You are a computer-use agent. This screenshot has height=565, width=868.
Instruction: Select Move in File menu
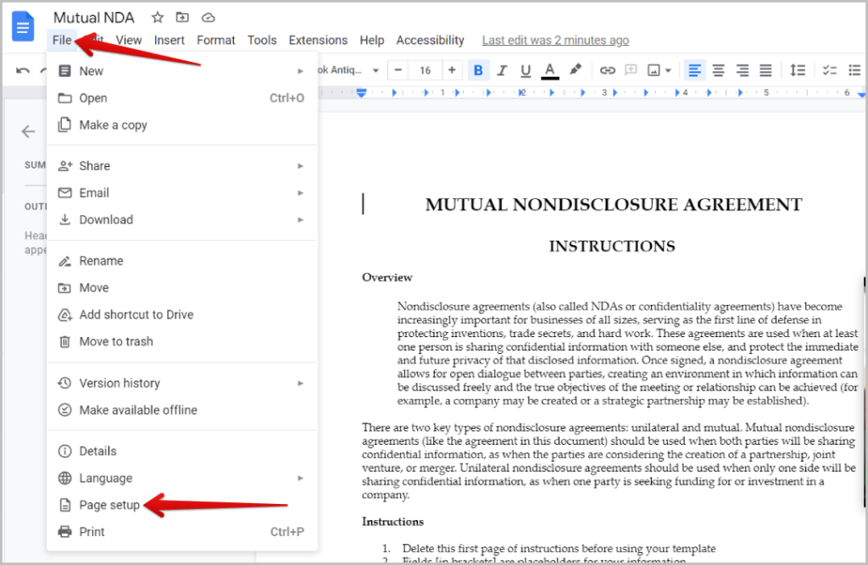pos(181,288)
